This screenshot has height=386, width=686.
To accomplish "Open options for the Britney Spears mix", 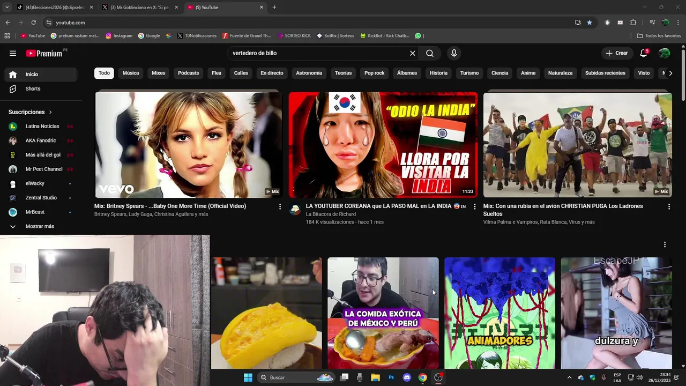I will point(280,206).
